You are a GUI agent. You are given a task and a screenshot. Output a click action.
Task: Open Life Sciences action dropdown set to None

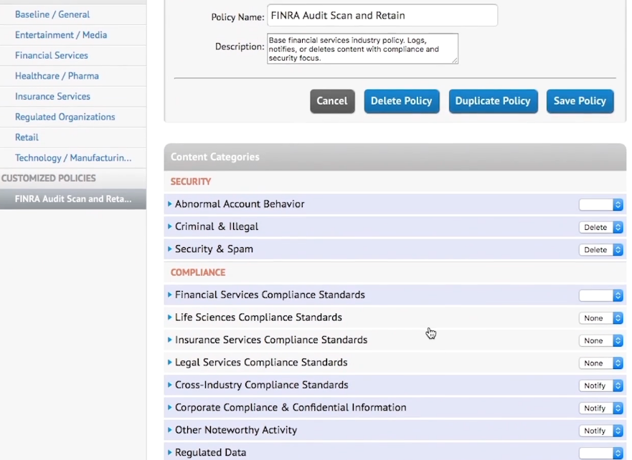pyautogui.click(x=600, y=318)
